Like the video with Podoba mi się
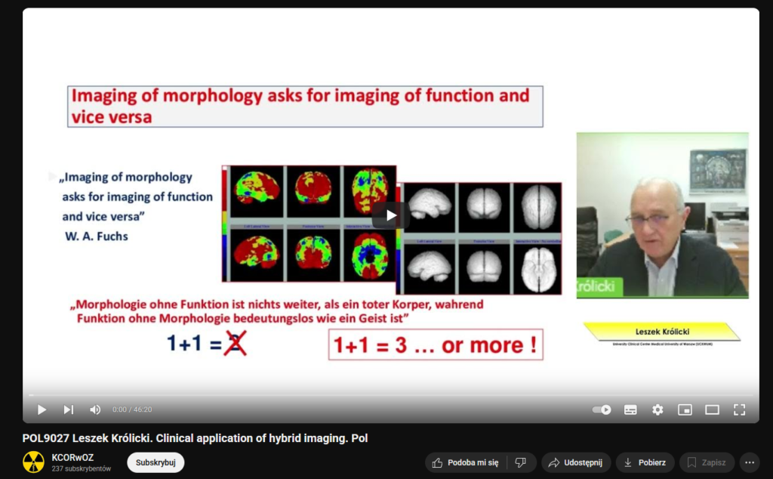 pyautogui.click(x=465, y=462)
